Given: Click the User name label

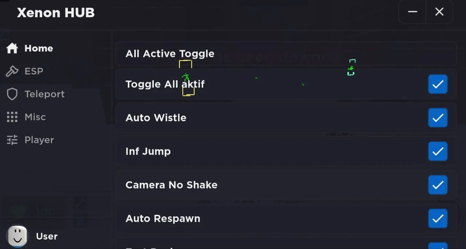Looking at the screenshot, I should click(47, 236).
